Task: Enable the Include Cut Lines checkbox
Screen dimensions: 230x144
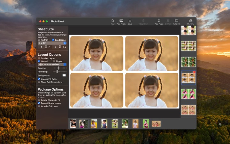Action: click(39, 106)
